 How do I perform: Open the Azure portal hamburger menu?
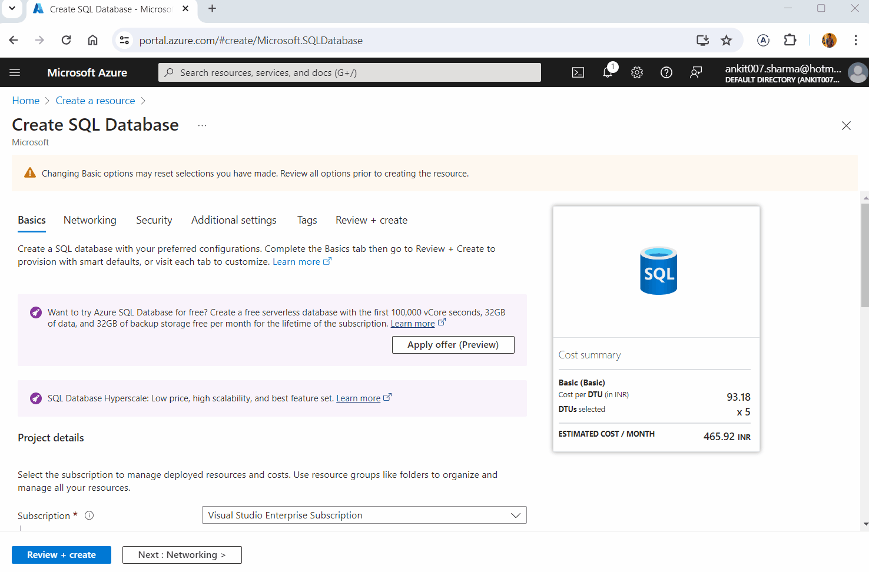click(15, 72)
